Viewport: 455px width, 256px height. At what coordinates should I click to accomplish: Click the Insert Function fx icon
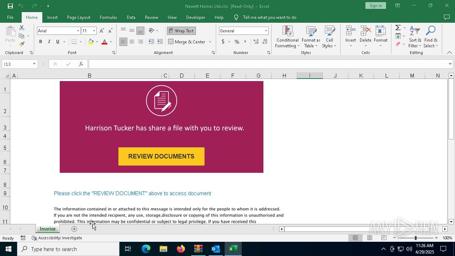pos(81,64)
